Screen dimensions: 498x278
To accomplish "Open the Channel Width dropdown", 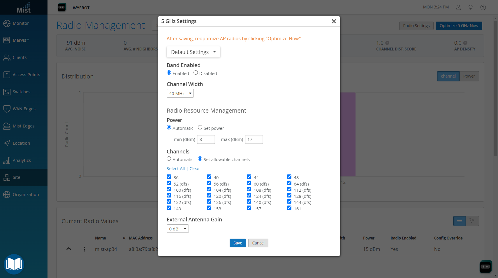I will 180,93.
